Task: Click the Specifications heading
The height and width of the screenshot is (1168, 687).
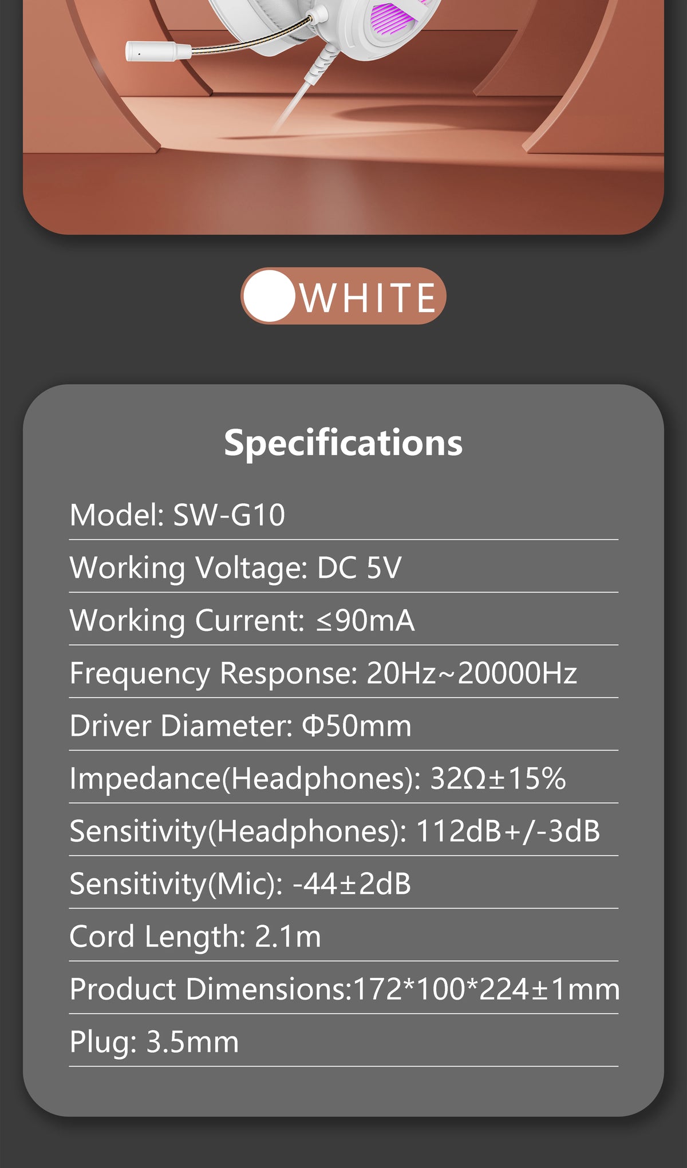Action: point(343,443)
